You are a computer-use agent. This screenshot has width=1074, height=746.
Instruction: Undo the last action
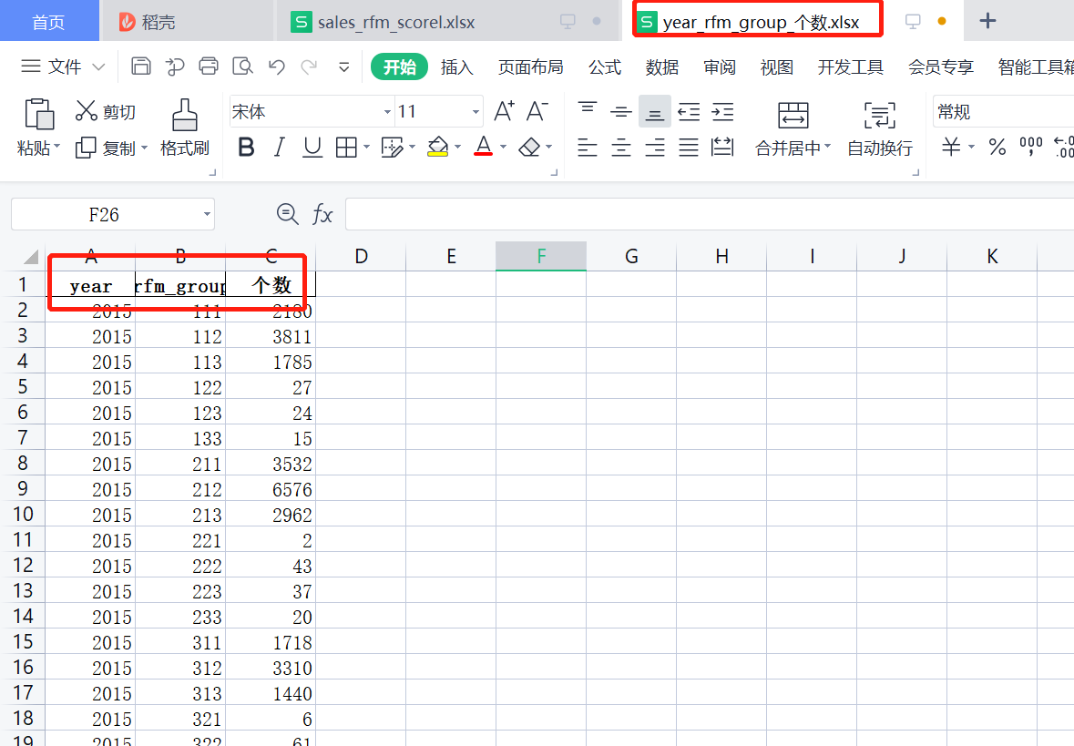[277, 66]
